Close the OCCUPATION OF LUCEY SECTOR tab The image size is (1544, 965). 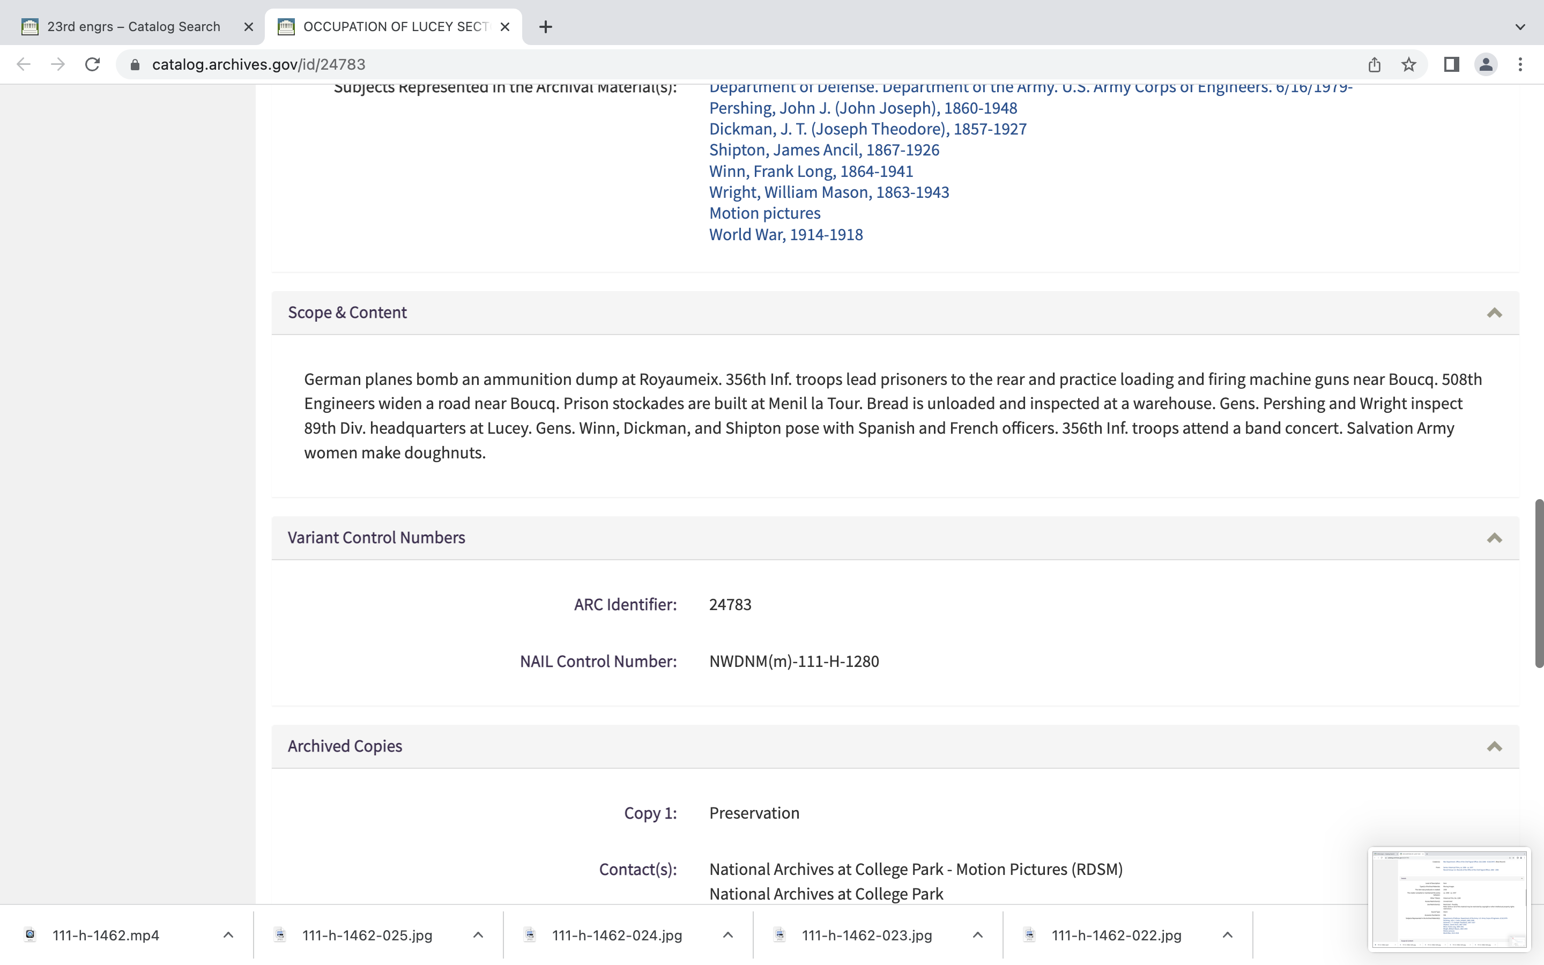coord(504,27)
